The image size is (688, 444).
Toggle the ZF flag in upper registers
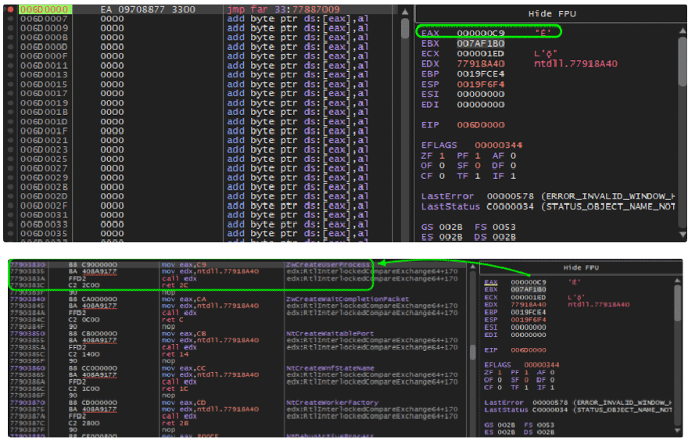pos(432,156)
